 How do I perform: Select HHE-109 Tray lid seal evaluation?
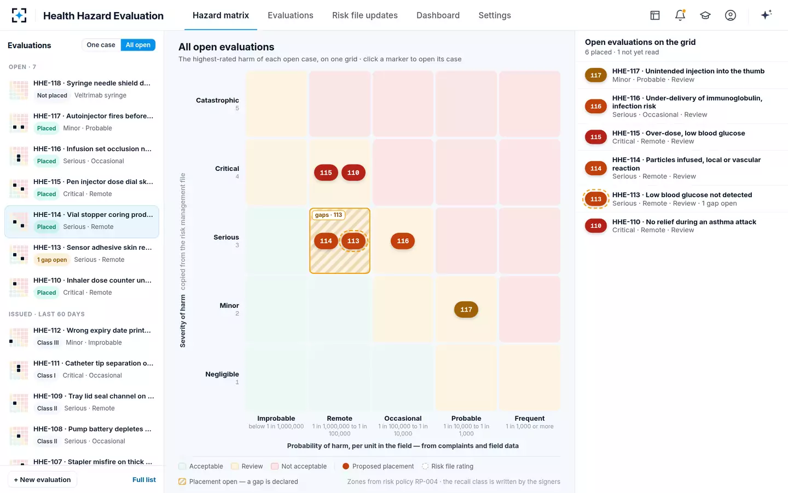click(82, 403)
